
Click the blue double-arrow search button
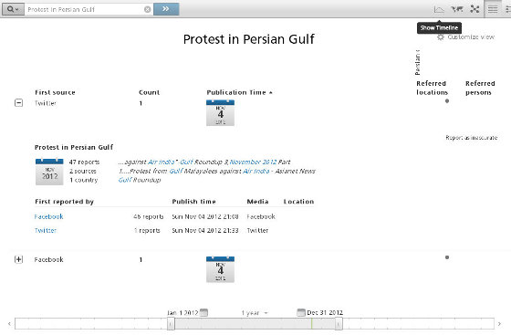[166, 9]
